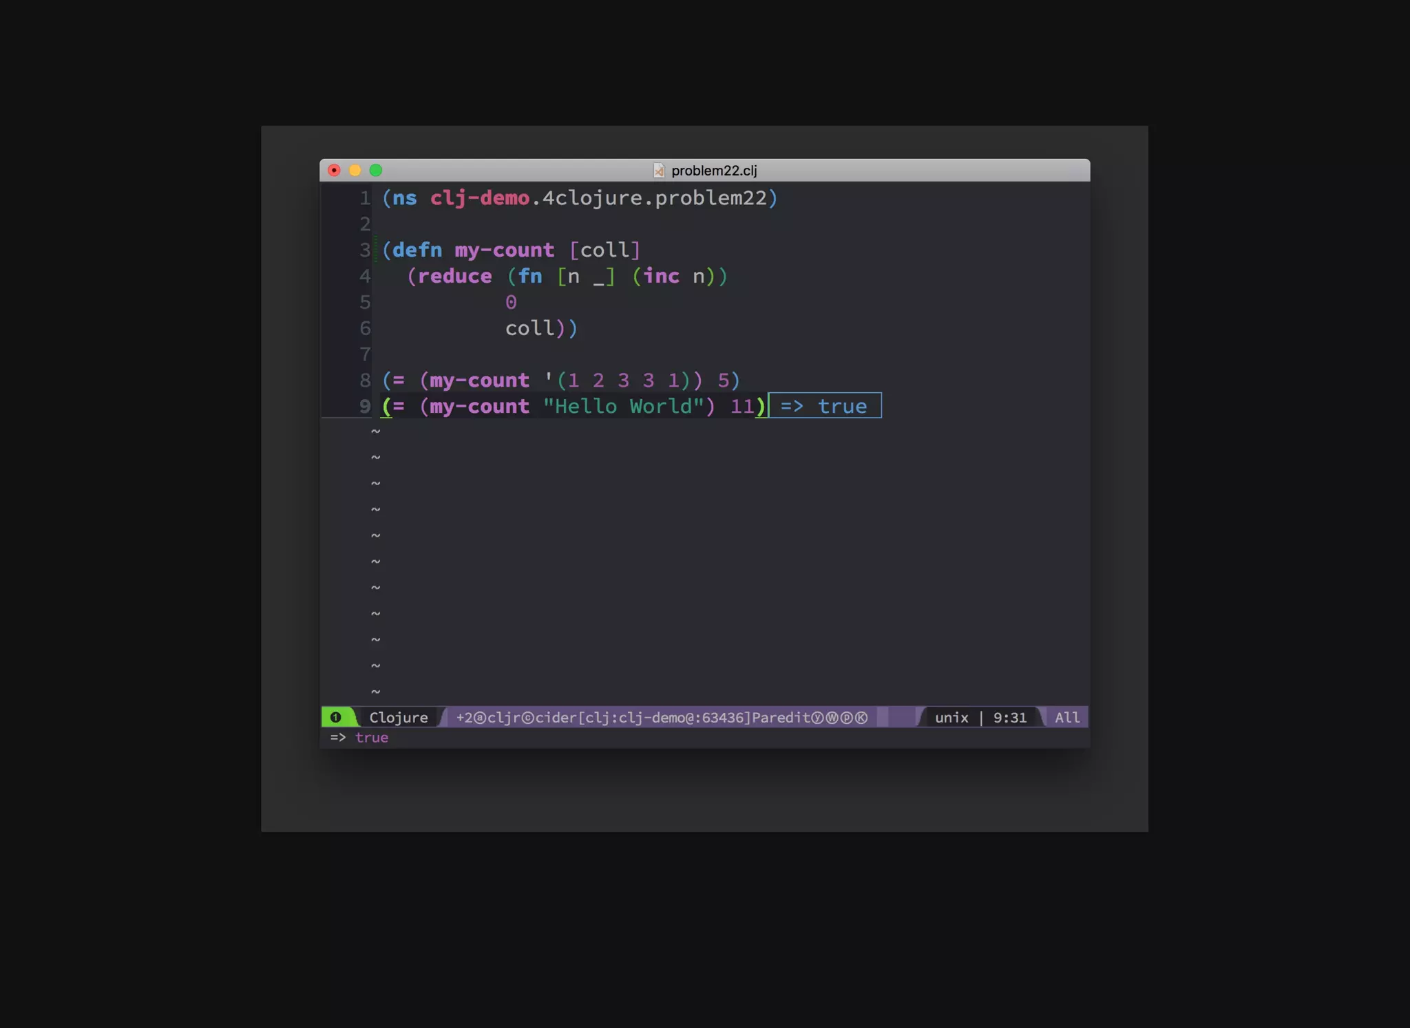Click the All buffer position indicator
Screen dimensions: 1410x1028
coord(1066,717)
